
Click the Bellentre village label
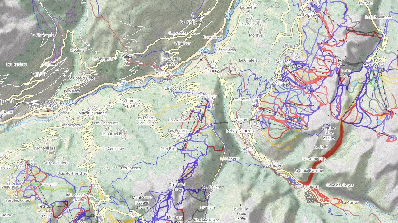[164, 73]
